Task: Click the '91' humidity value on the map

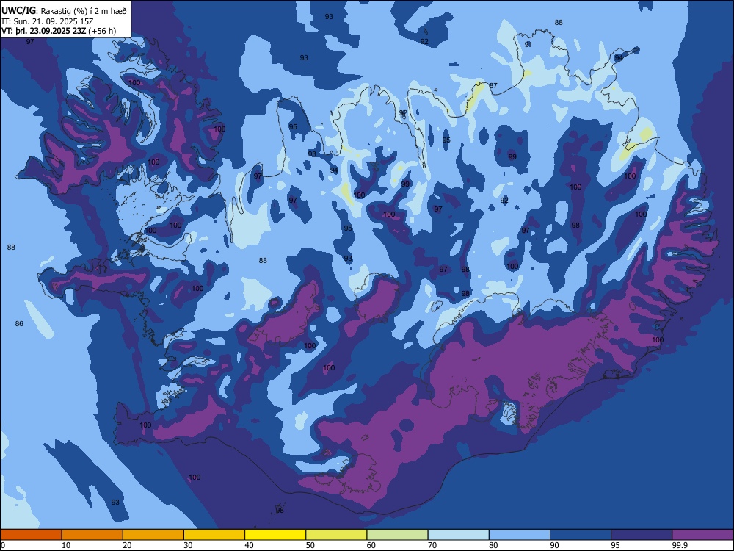Action: coord(528,44)
